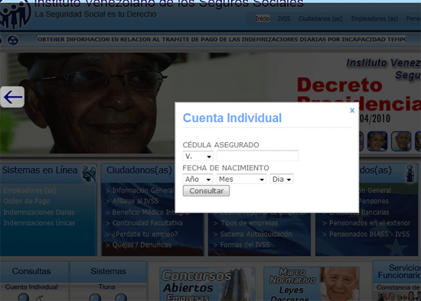The image size is (421, 301).
Task: Click Tiuna under Sistemas
Action: (x=106, y=286)
